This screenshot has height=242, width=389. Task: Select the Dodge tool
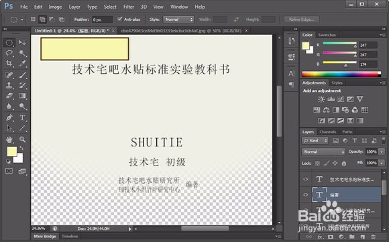tap(22, 106)
